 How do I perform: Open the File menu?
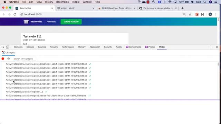point(24,2)
